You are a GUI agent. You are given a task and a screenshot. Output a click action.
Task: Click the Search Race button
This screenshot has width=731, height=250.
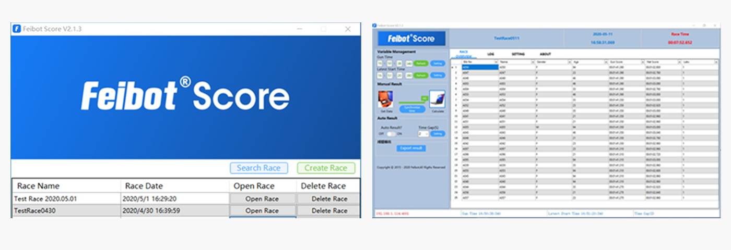point(258,168)
